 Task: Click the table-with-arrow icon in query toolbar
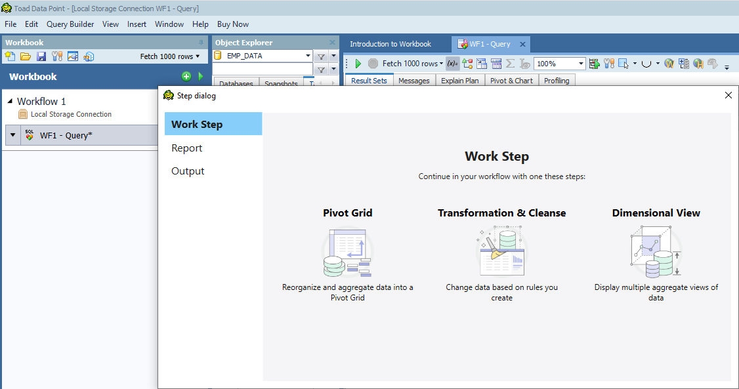point(482,64)
